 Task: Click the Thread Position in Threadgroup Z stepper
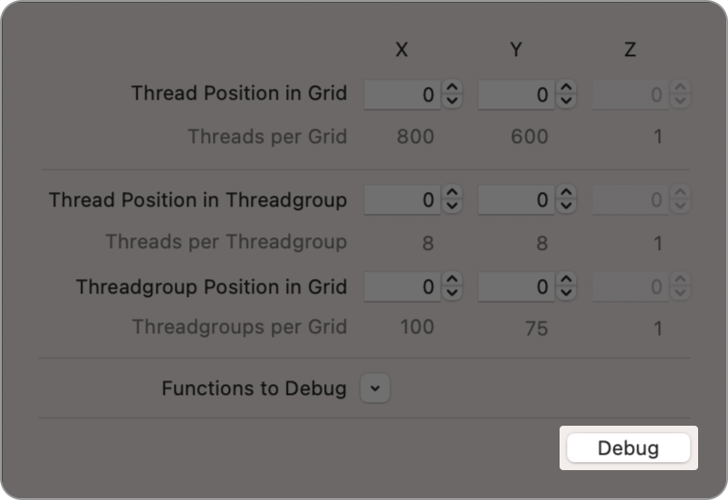point(681,200)
